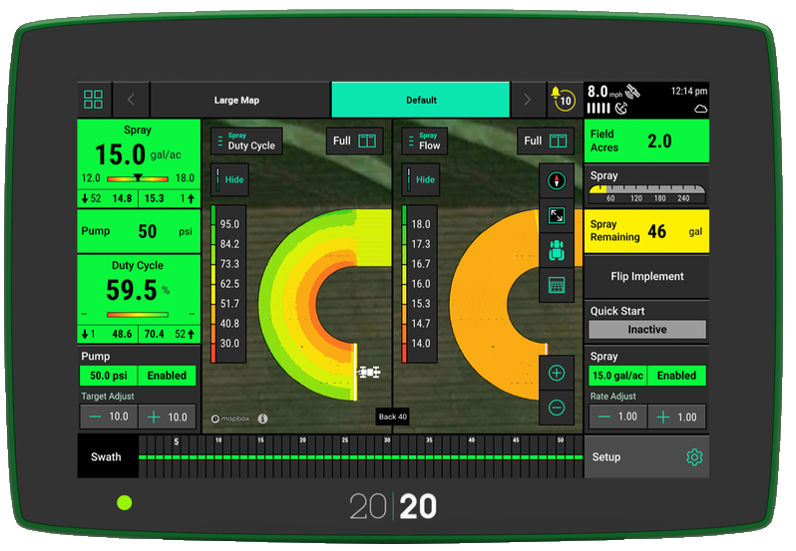The height and width of the screenshot is (551, 796).
Task: Click the compass orientation icon on map
Action: [557, 181]
